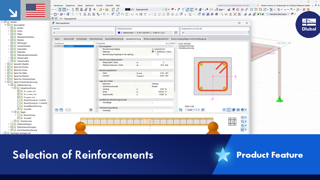This screenshot has height=180, width=320.
Task: Open the CAD-BIM menu
Action: tap(109, 6)
